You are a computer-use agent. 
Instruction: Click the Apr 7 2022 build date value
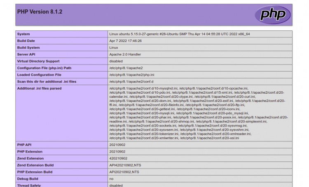[125, 41]
